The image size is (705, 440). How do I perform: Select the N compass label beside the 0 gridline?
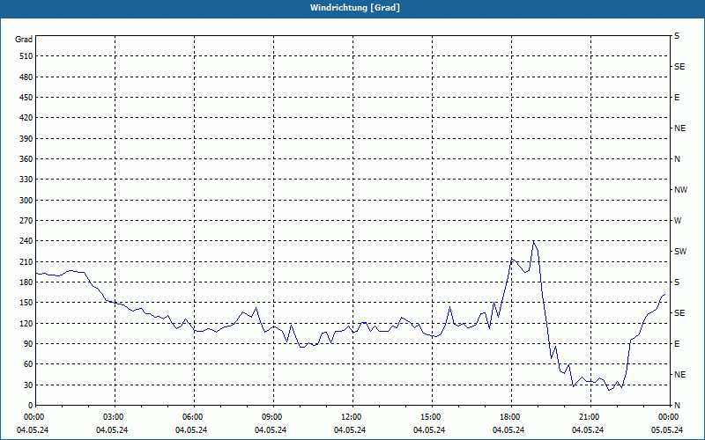click(677, 406)
